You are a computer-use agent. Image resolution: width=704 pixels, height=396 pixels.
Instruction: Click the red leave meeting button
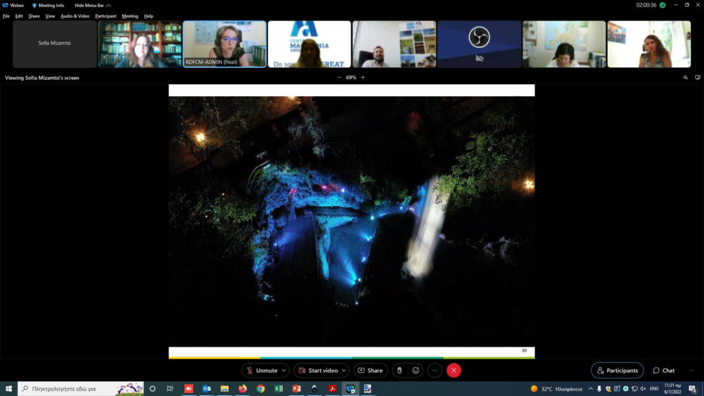(x=454, y=371)
